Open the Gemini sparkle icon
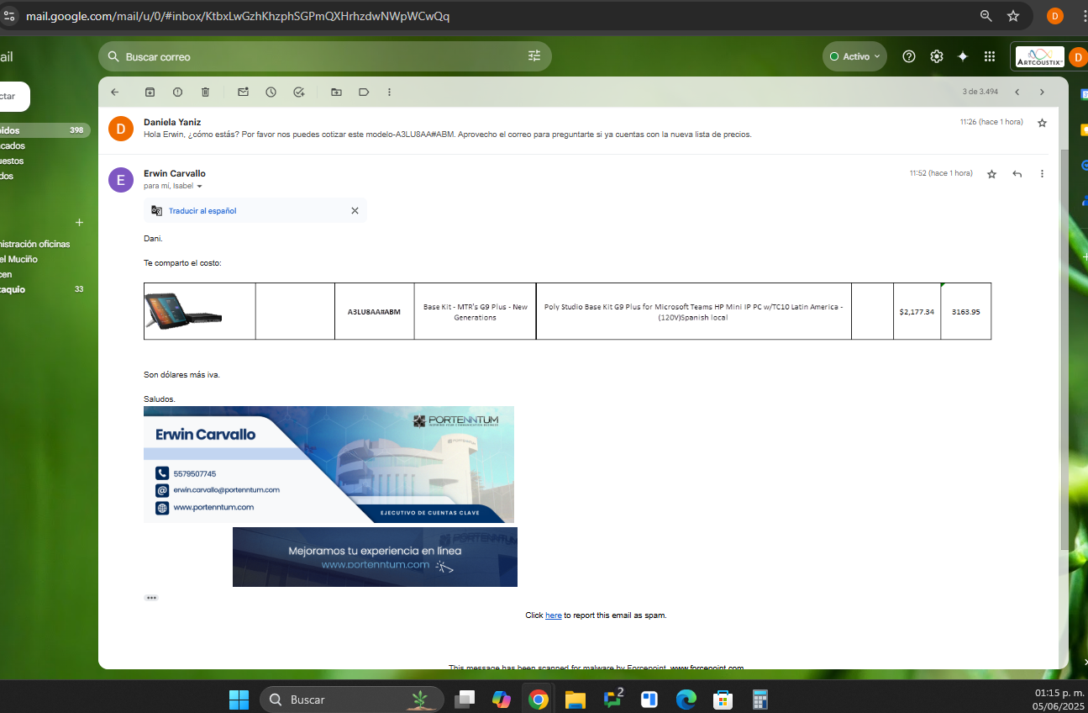Image resolution: width=1088 pixels, height=713 pixels. pyautogui.click(x=963, y=56)
